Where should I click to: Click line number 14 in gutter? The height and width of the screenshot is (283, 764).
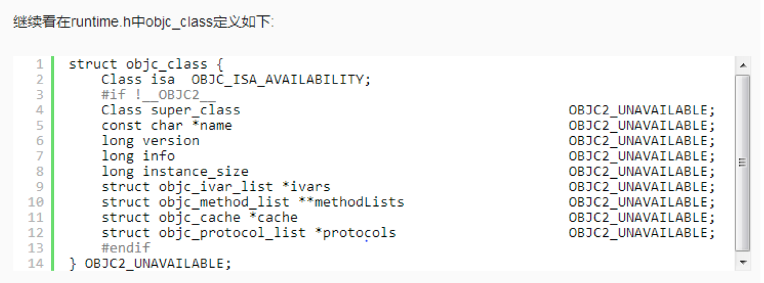click(36, 263)
